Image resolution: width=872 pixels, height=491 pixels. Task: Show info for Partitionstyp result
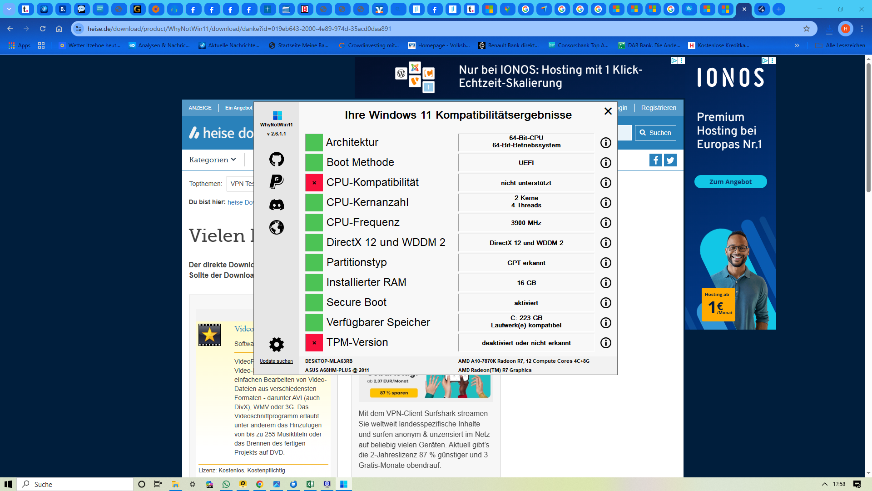[605, 263]
